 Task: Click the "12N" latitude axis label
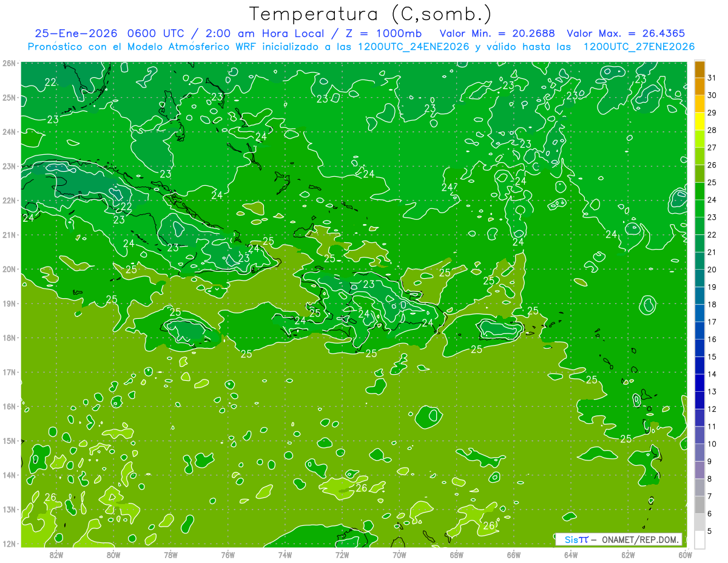point(8,544)
